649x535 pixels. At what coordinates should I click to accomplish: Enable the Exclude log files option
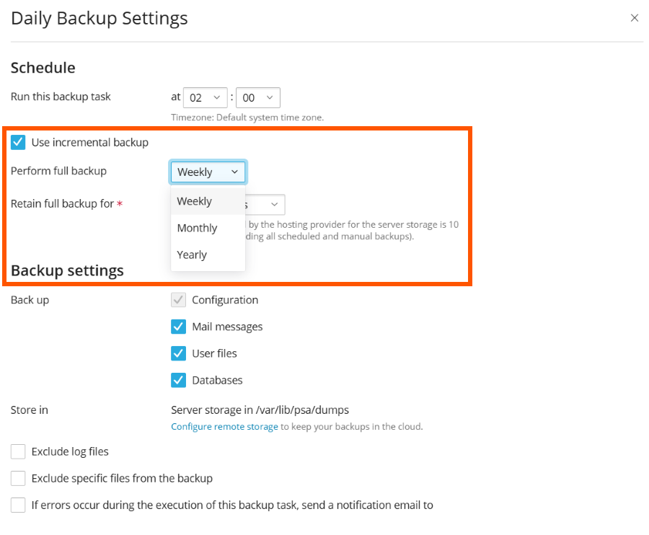tap(17, 451)
